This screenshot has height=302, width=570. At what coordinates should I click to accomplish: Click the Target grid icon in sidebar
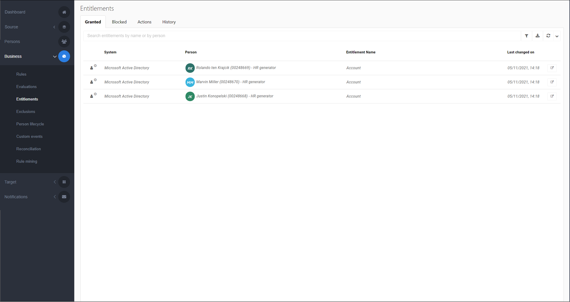(x=64, y=182)
